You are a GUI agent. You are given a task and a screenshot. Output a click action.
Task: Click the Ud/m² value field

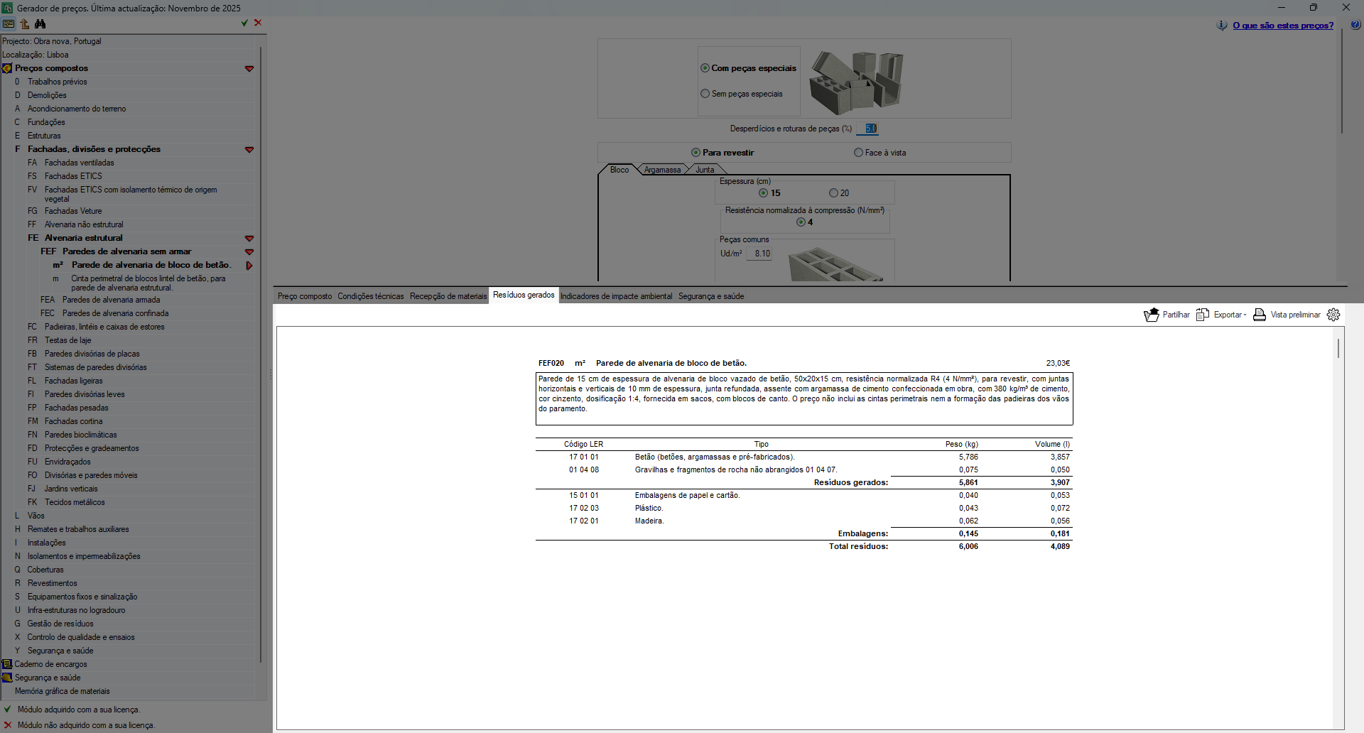(759, 254)
